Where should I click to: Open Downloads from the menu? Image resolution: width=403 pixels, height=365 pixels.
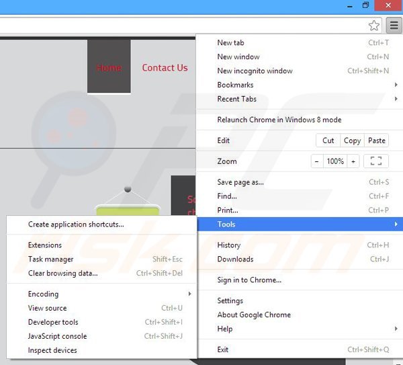coord(300,259)
